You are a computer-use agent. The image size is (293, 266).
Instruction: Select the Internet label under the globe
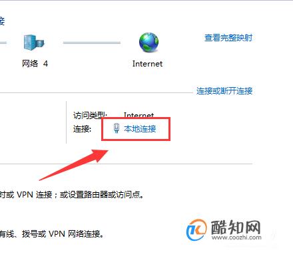tap(147, 64)
